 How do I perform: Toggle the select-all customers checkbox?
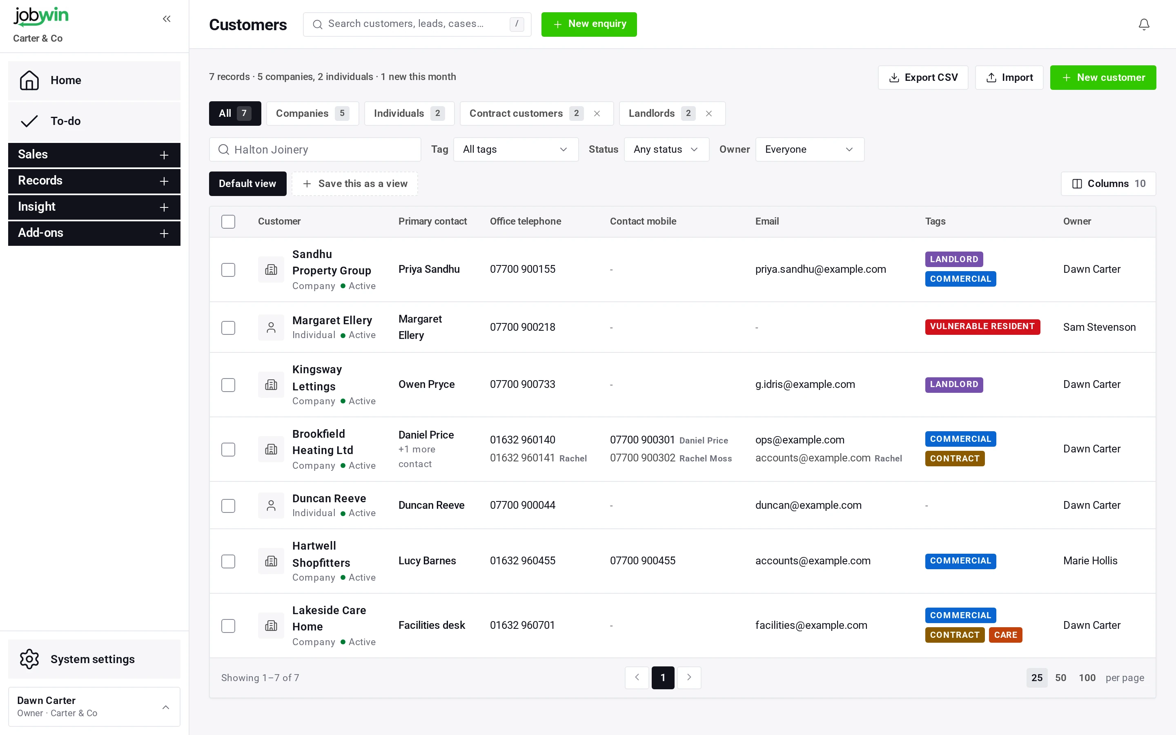point(228,222)
